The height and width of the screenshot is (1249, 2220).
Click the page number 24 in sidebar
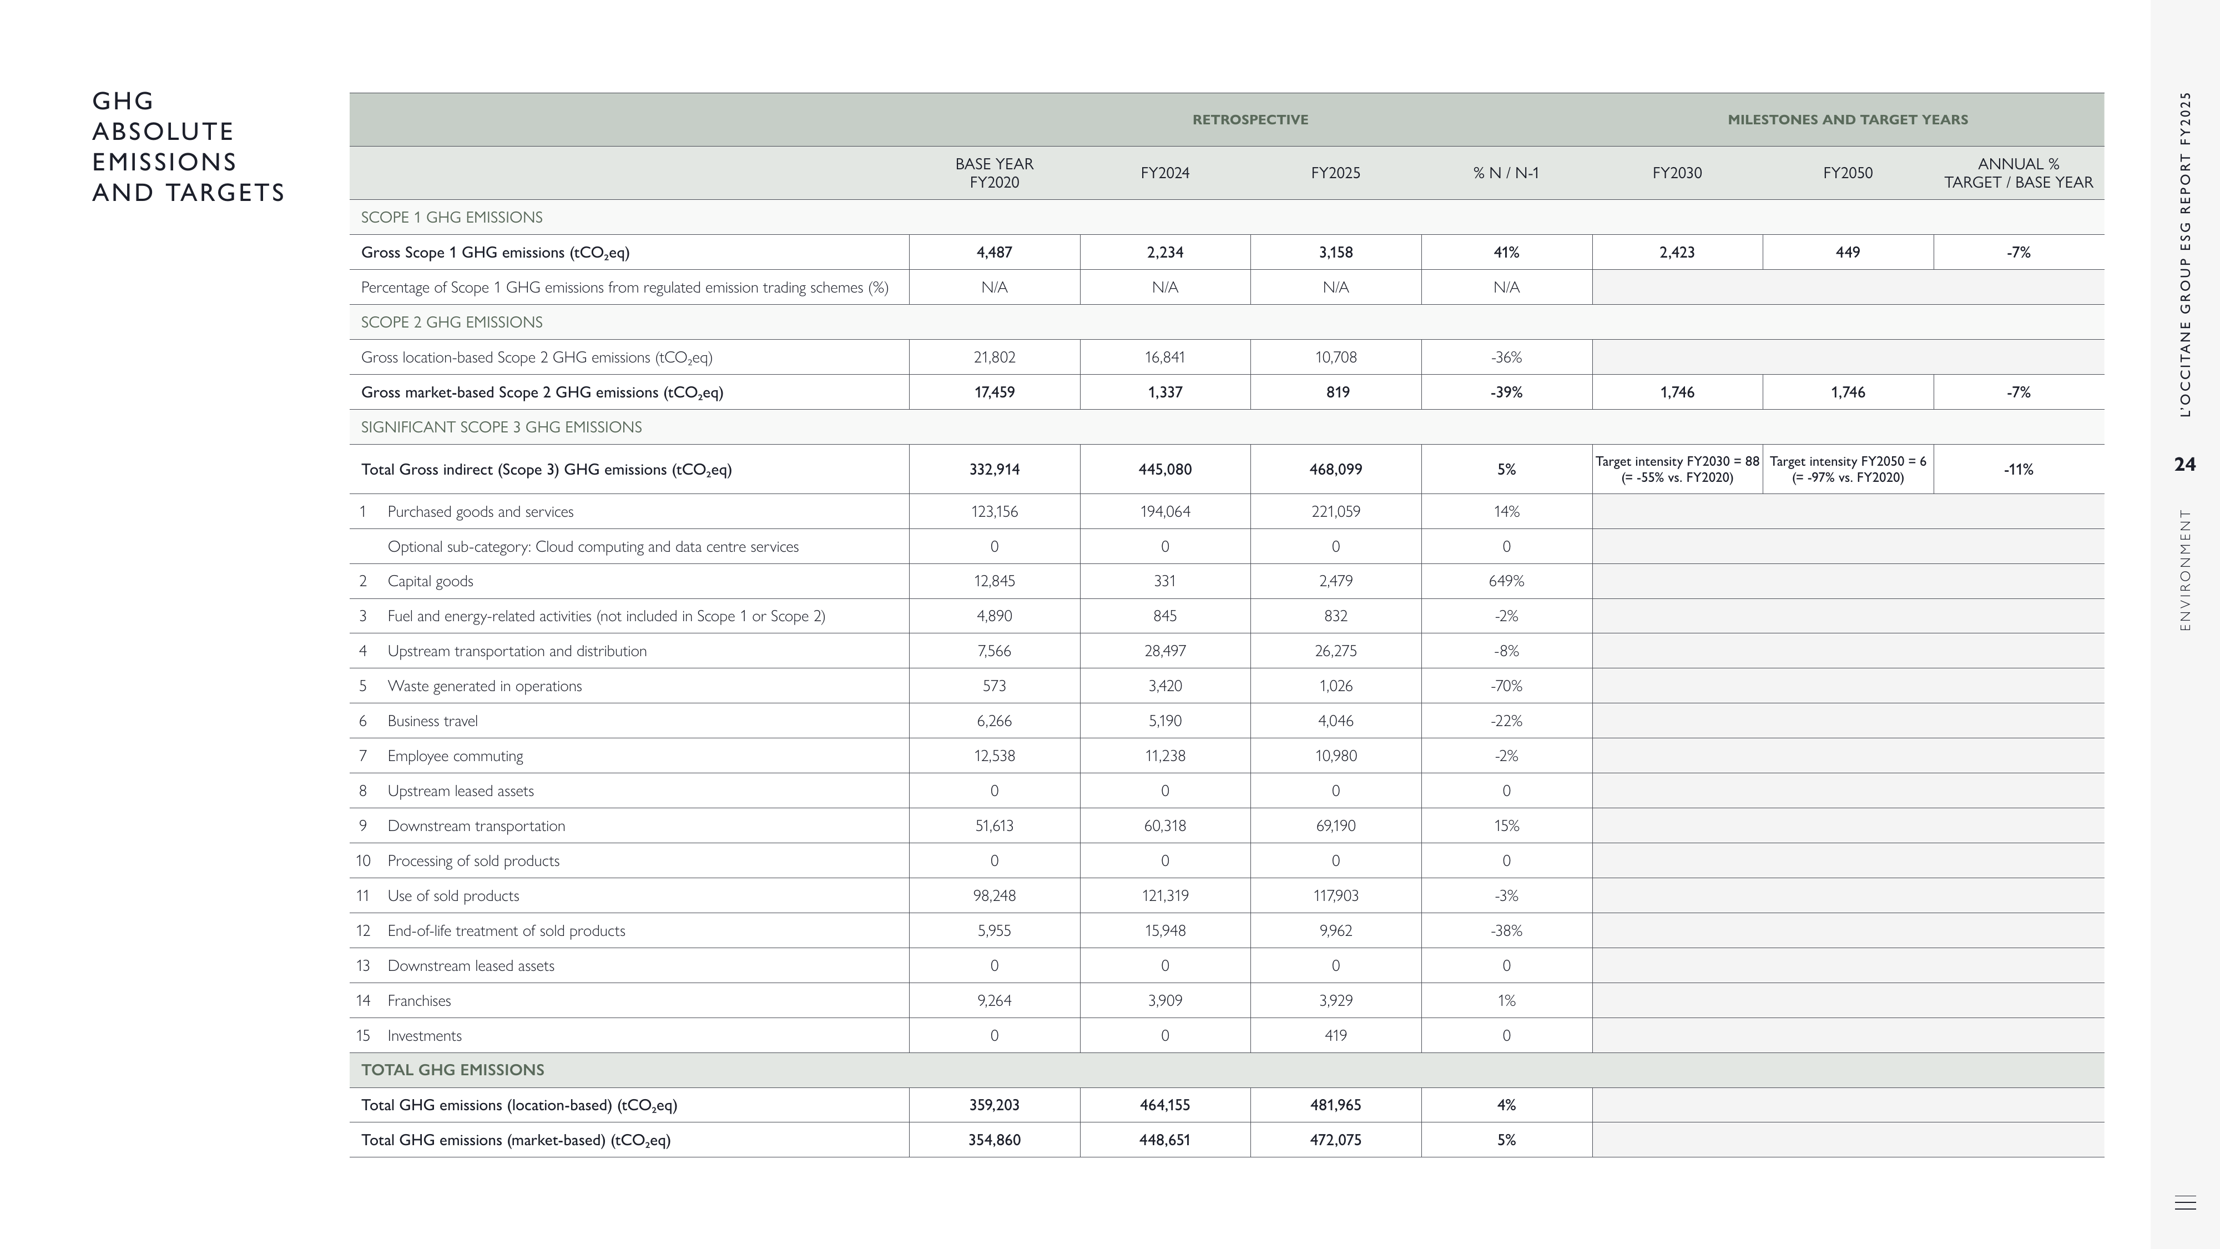2184,465
